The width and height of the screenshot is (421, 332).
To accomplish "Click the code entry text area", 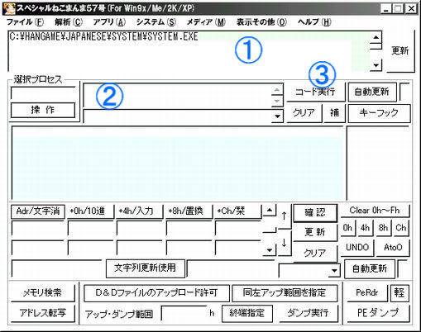I will pos(177,95).
